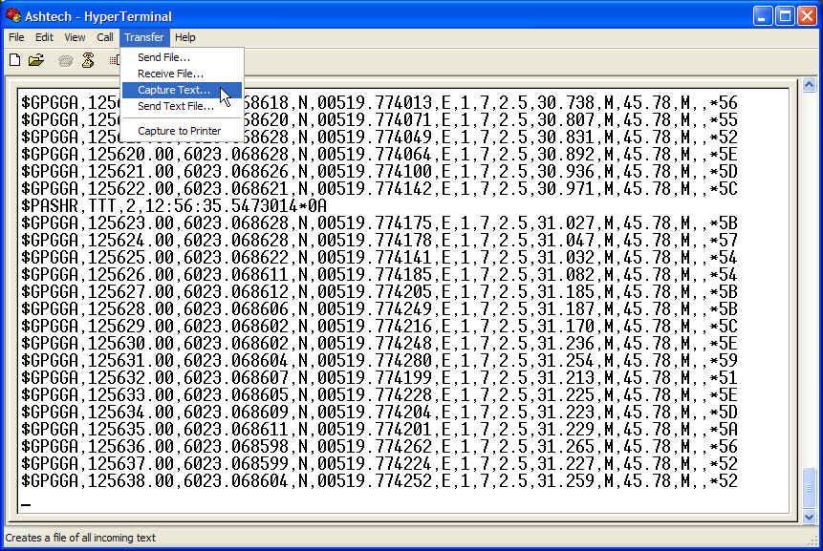This screenshot has width=823, height=551.
Task: Open the File menu
Action: click(16, 37)
